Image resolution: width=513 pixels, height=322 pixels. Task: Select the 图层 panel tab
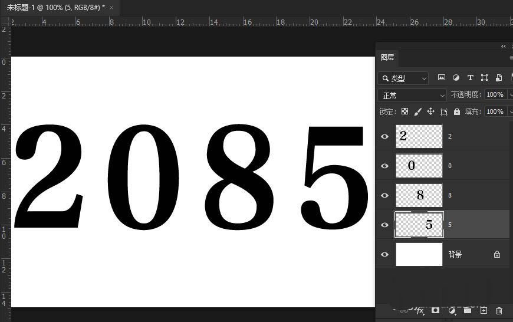[x=387, y=58]
